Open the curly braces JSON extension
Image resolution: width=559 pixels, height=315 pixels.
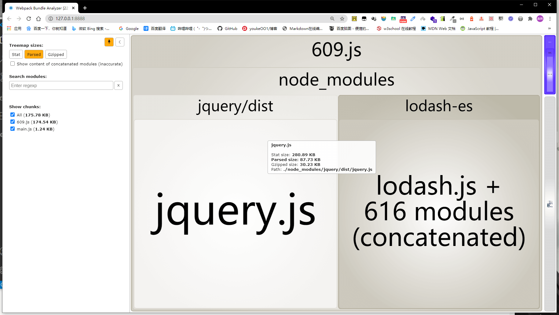[462, 19]
